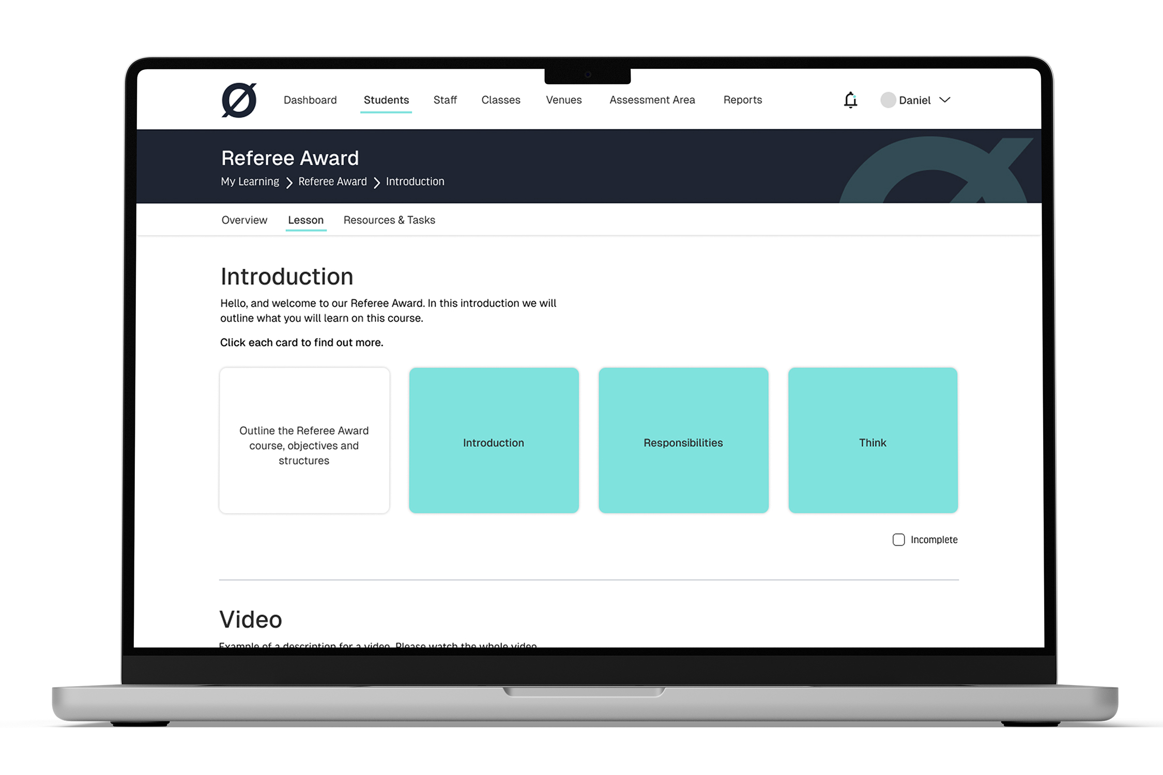Navigate to Venues
Image resolution: width=1163 pixels, height=775 pixels.
564,100
